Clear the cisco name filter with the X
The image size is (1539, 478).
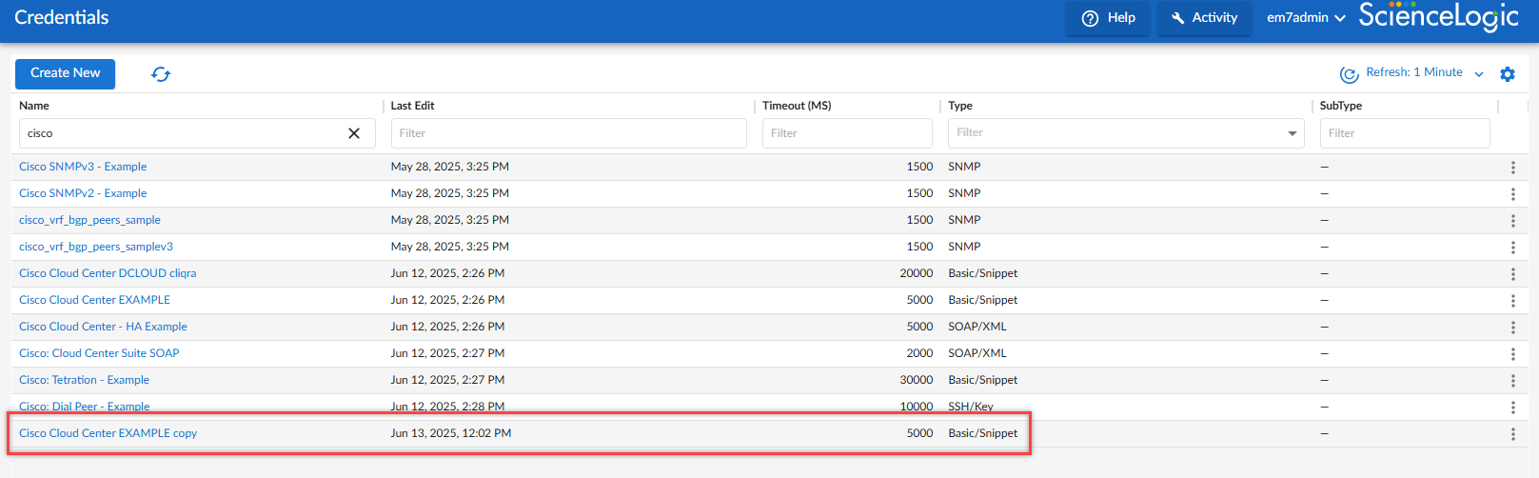click(354, 133)
